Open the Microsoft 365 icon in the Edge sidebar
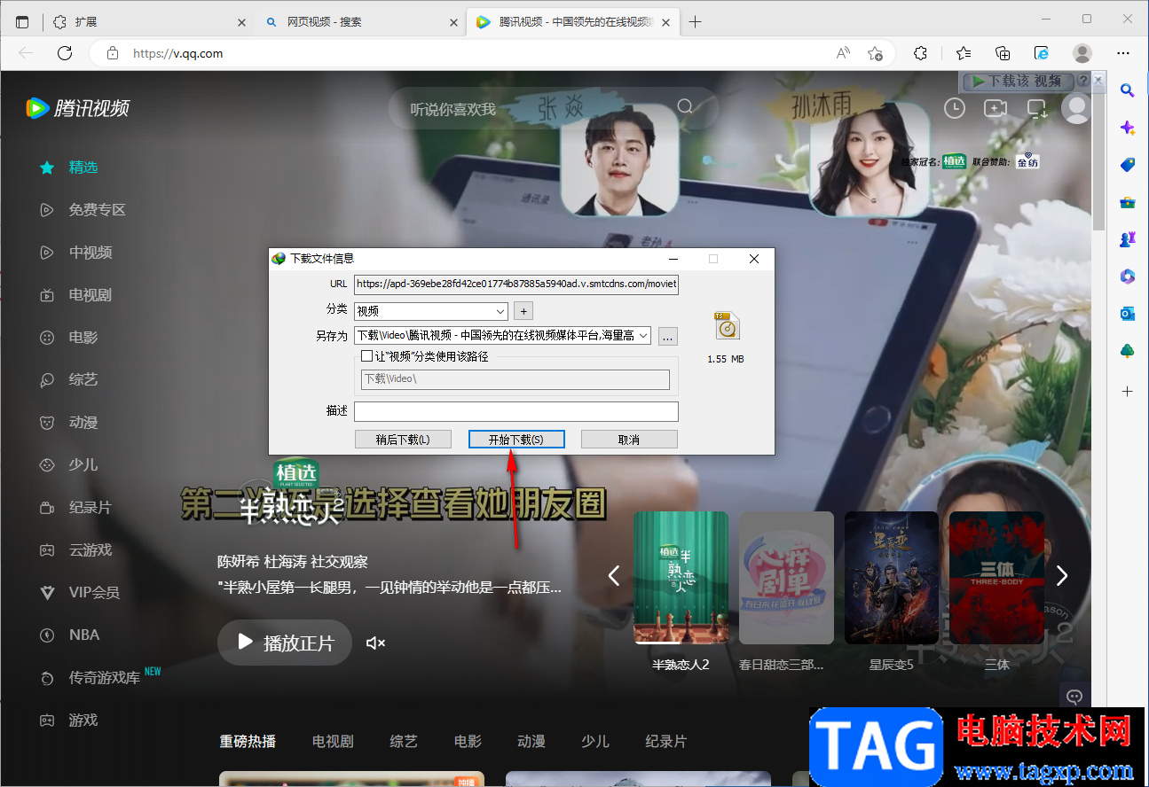This screenshot has height=787, width=1149. point(1128,277)
